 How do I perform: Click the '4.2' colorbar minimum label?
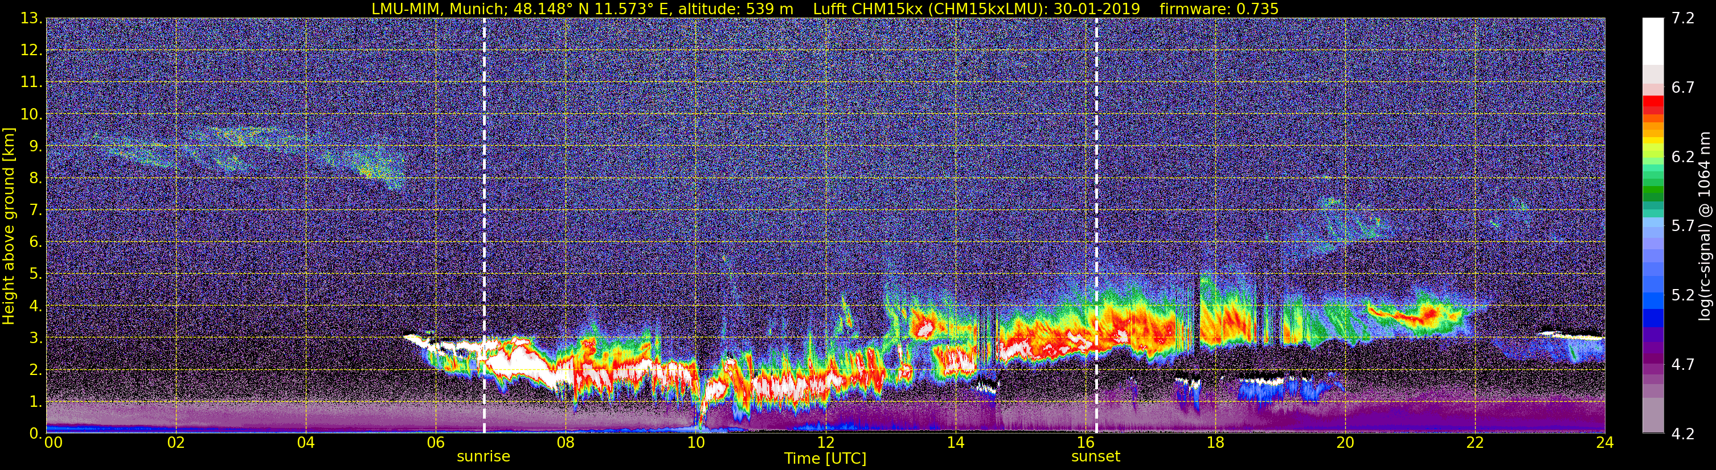click(1684, 434)
